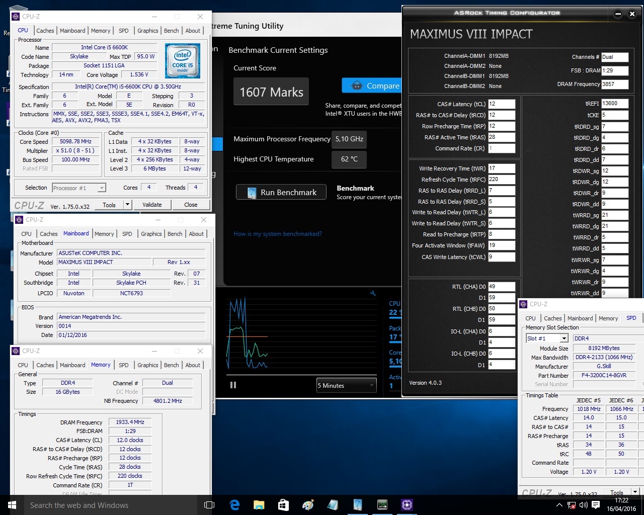Click the Command Rate (CR) field in Timing Configurator
Screen dimensions: 644x515
point(502,148)
